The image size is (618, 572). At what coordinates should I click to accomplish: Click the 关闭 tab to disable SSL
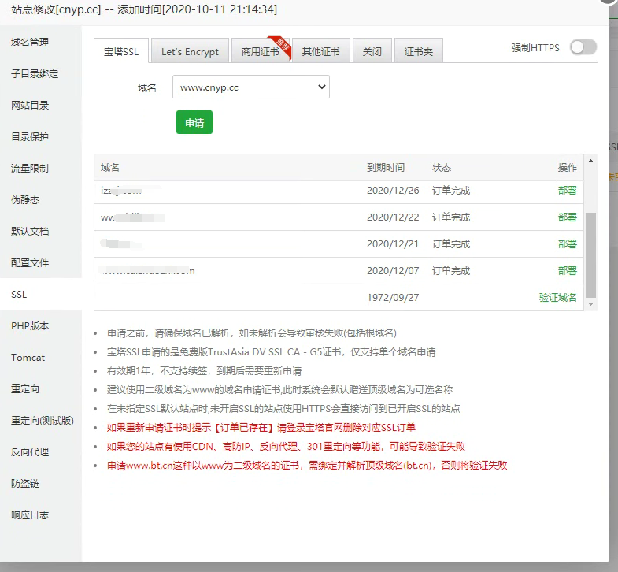click(x=372, y=52)
